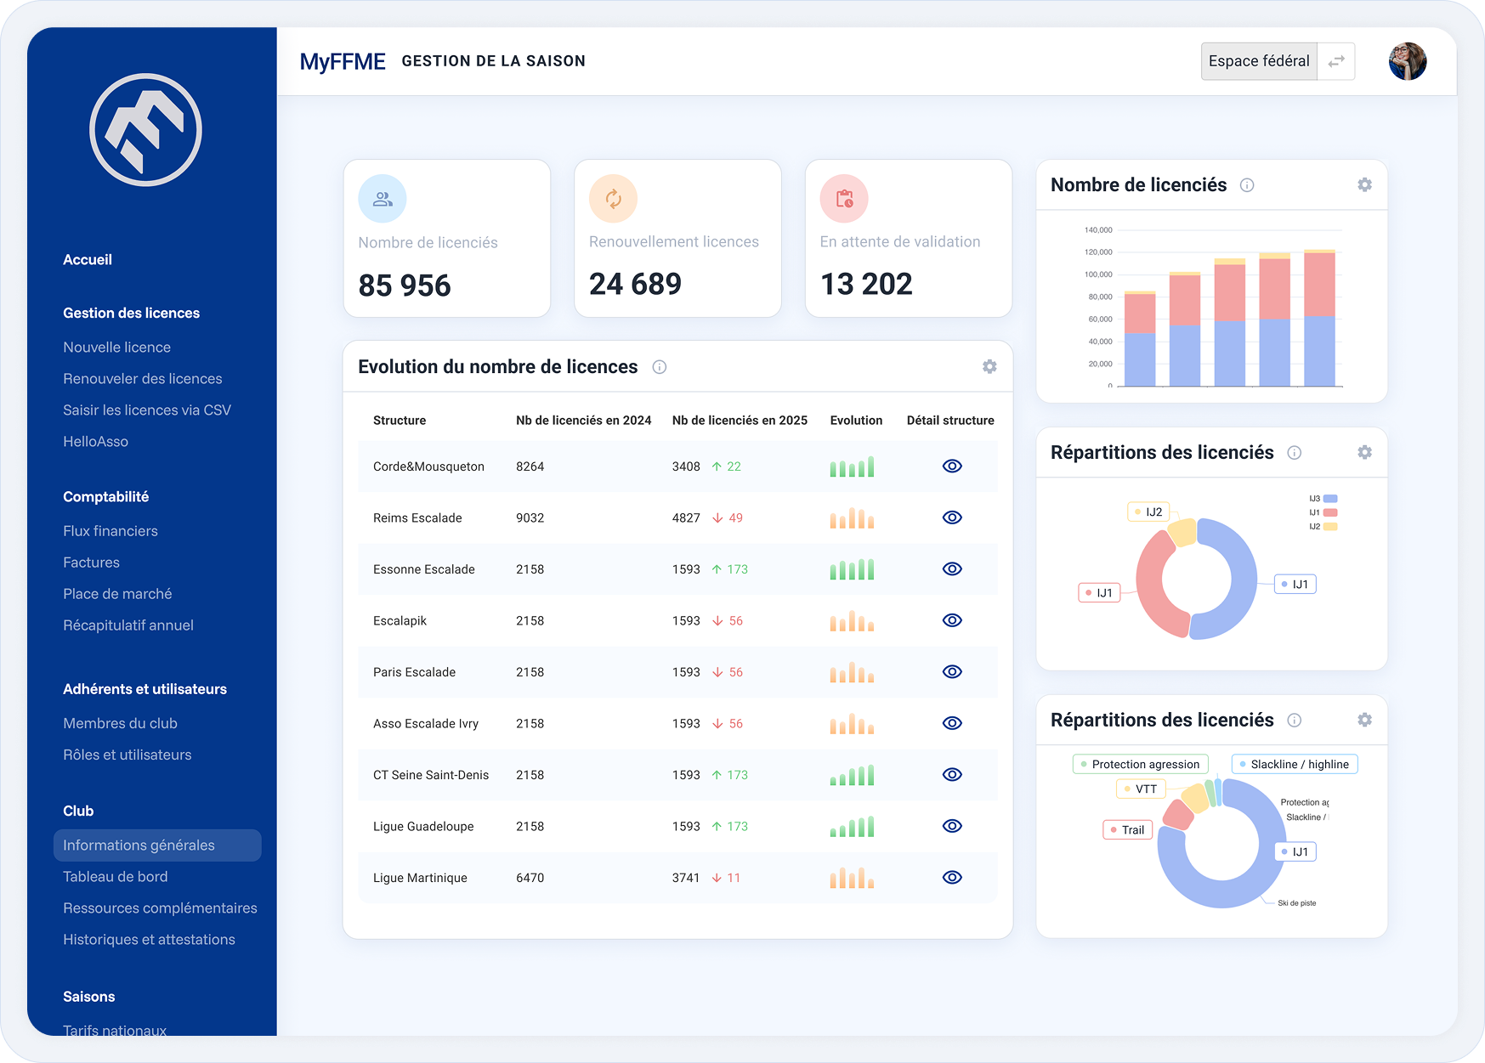Image resolution: width=1485 pixels, height=1063 pixels.
Task: Click the Trail label on the bottom donut chart
Action: pos(1128,830)
